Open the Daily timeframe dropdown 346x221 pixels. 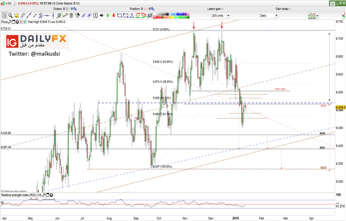[269, 16]
